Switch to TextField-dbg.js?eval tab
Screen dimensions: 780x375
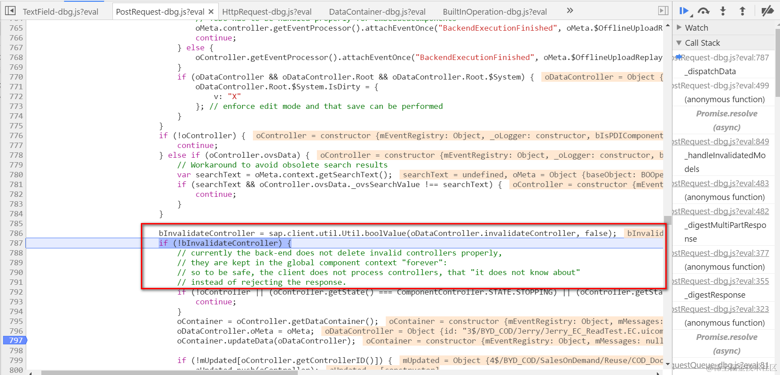tap(60, 12)
